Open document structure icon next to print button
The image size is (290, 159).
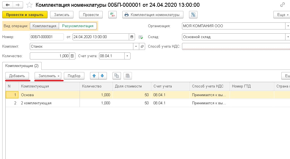click(x=193, y=15)
